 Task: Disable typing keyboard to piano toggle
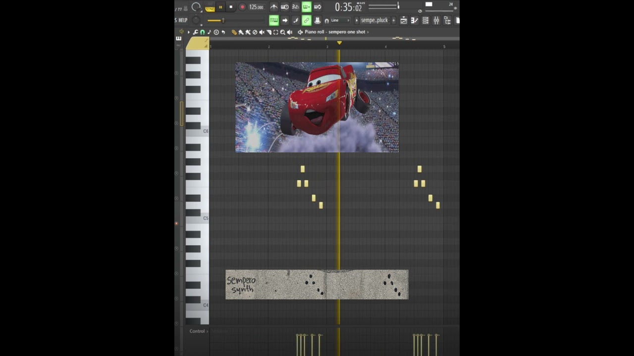[x=274, y=20]
